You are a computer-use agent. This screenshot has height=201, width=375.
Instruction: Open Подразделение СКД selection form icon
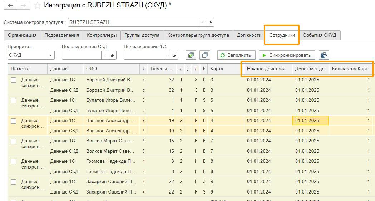(x=113, y=55)
